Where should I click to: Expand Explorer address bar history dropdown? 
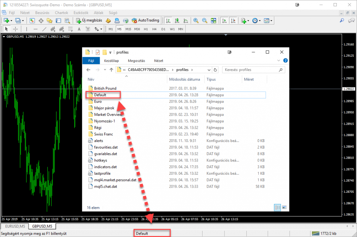point(209,70)
